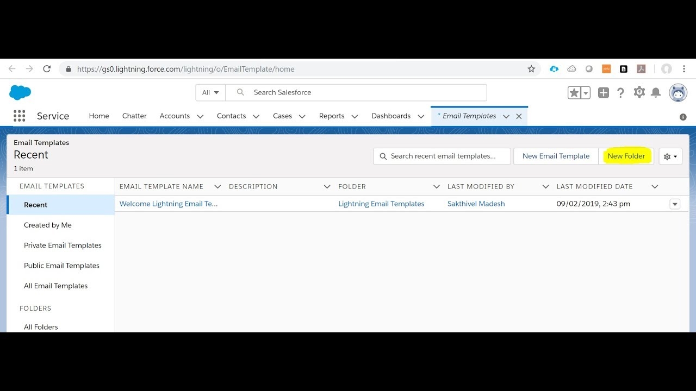
Task: Click the Salesforce cloud logo
Action: click(x=20, y=92)
